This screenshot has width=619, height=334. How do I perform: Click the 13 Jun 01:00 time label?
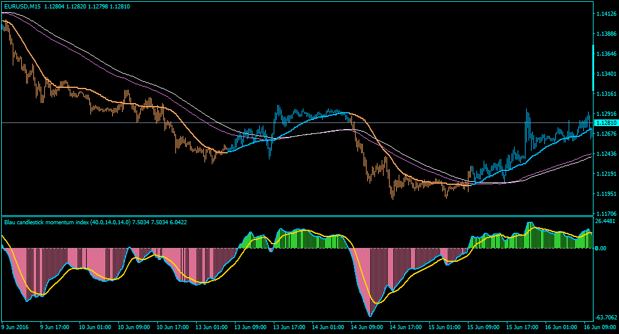(212, 327)
